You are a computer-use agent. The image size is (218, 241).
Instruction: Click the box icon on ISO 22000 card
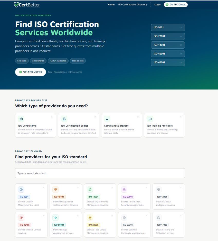90,218
